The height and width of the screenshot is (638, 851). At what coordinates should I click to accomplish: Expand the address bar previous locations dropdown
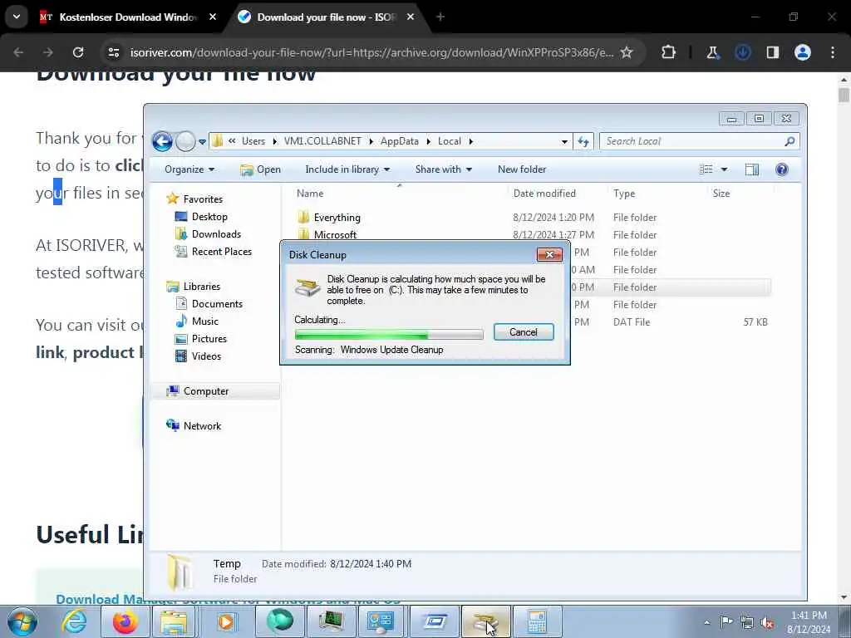[x=564, y=141]
